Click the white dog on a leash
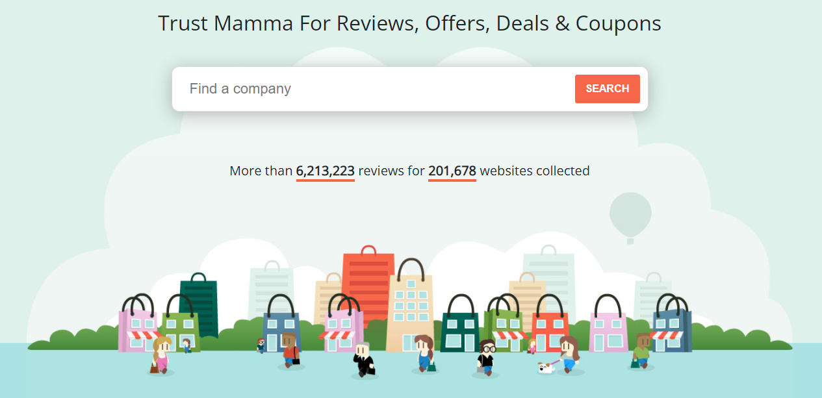This screenshot has height=398, width=822. coord(545,368)
